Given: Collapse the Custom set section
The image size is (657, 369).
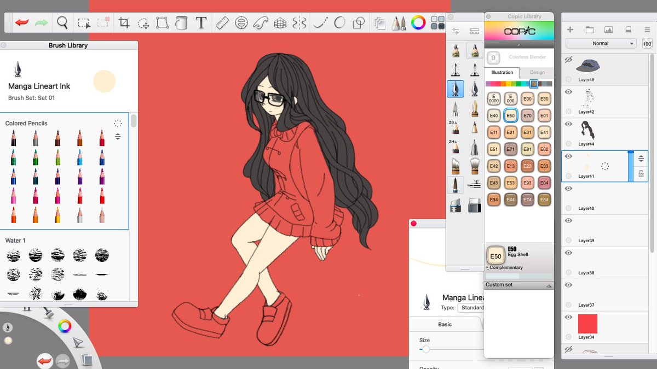Looking at the screenshot, I should pos(549,286).
